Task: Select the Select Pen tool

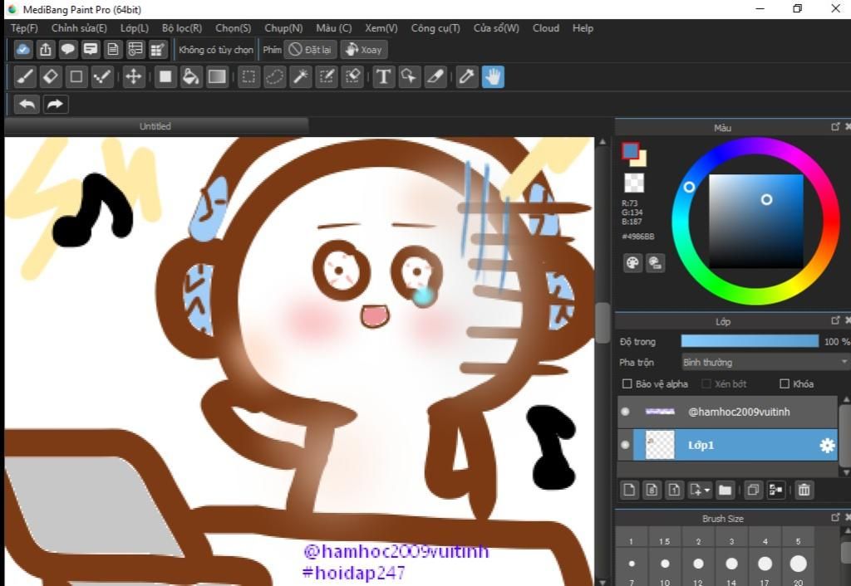Action: coord(327,76)
